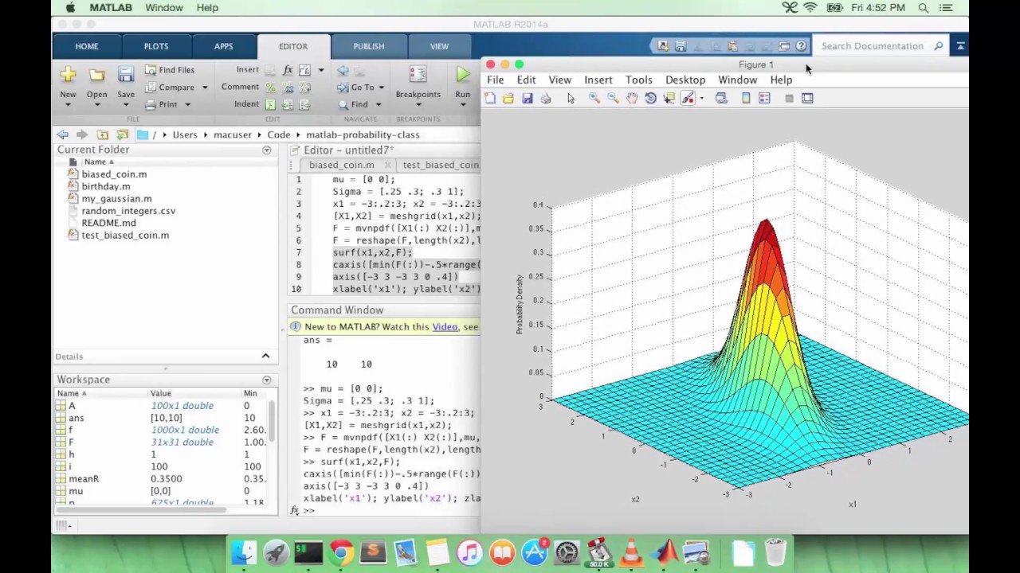The height and width of the screenshot is (573, 1020).
Task: Click the Uncomment icon
Action: point(288,88)
